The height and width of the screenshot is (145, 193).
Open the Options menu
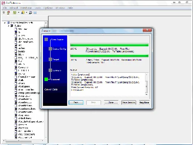click(x=48, y=8)
